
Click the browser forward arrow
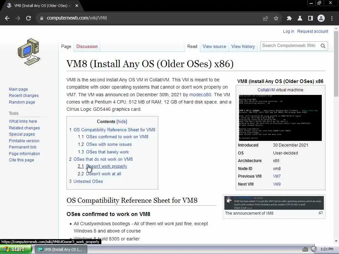(x=18, y=18)
